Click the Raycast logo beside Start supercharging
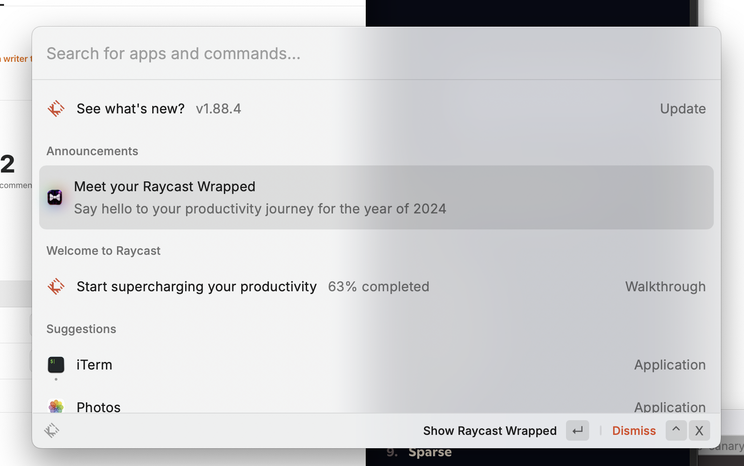 point(56,286)
